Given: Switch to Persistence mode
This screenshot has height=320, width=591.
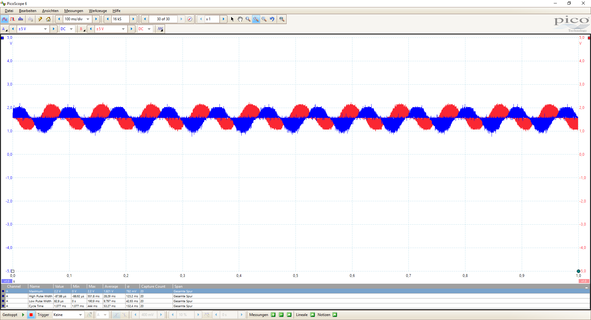Looking at the screenshot, I should (13, 19).
